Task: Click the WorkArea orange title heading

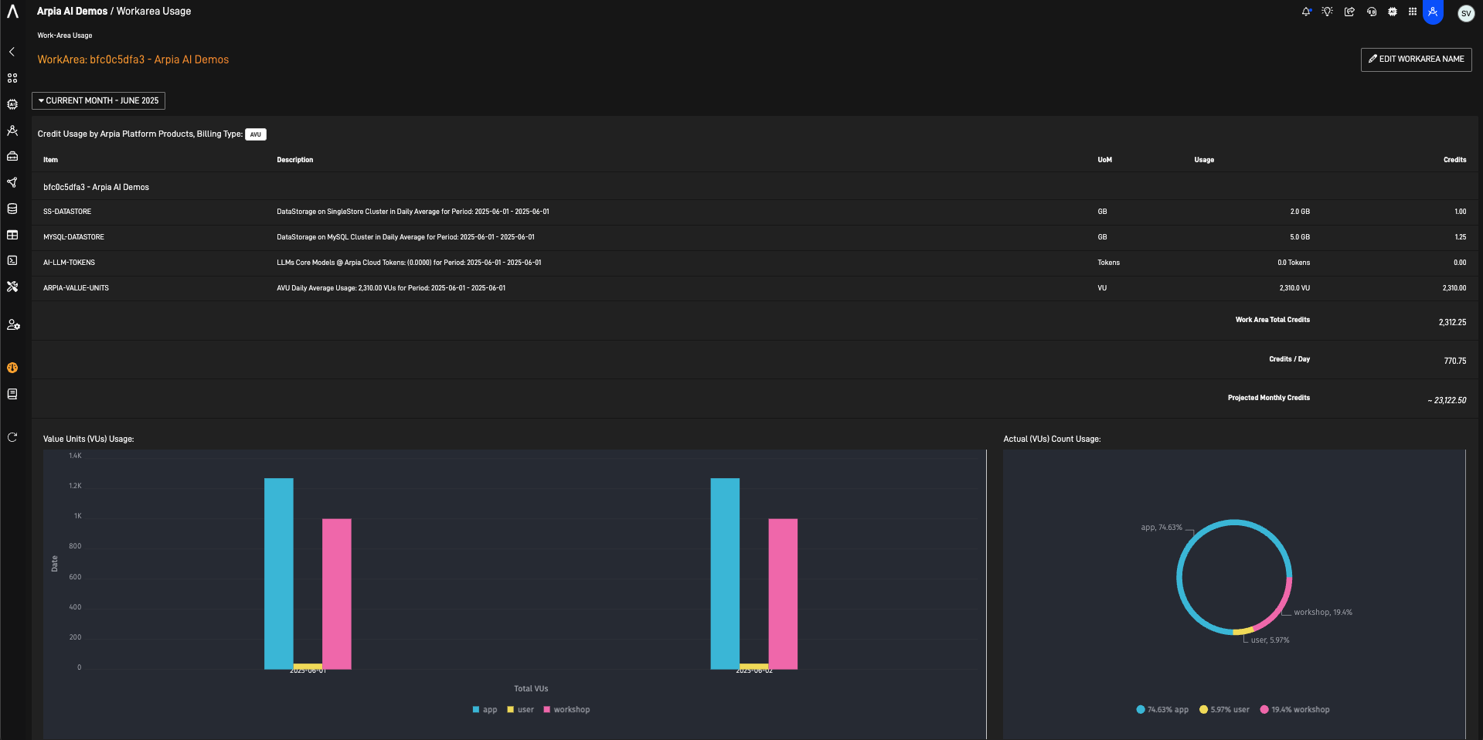Action: tap(133, 59)
